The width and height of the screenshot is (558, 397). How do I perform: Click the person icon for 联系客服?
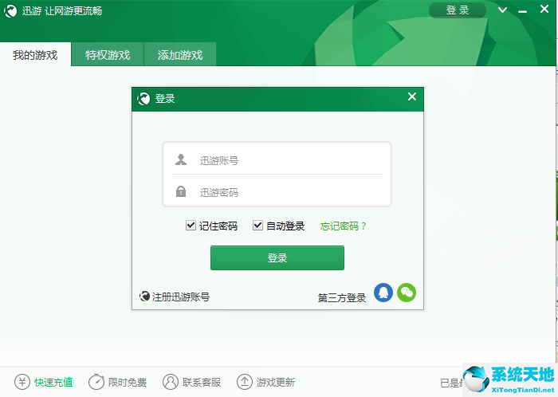(171, 382)
